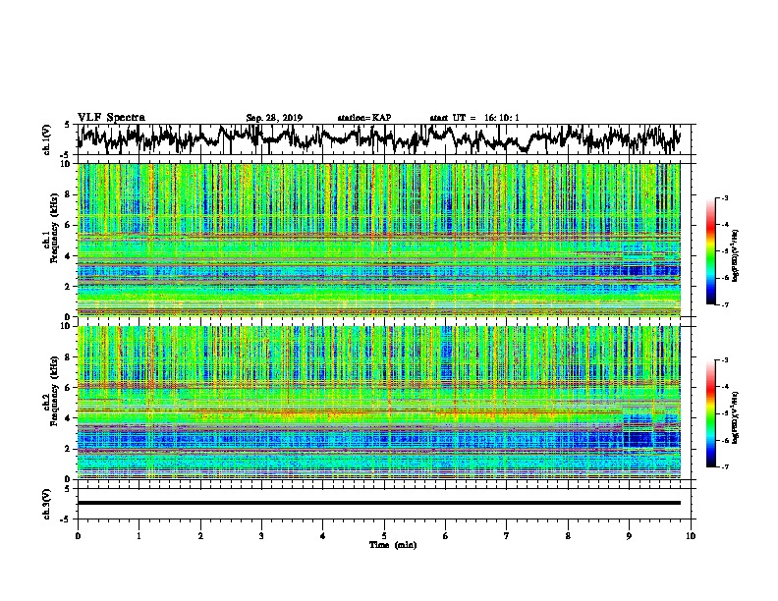Click the ch.2 "Frequency (kHz)" axis label
This screenshot has height=601, width=778.
(54, 391)
